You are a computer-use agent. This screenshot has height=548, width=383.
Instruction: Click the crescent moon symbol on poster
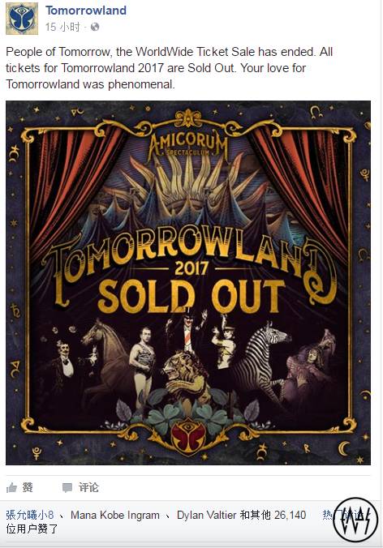[x=345, y=448]
